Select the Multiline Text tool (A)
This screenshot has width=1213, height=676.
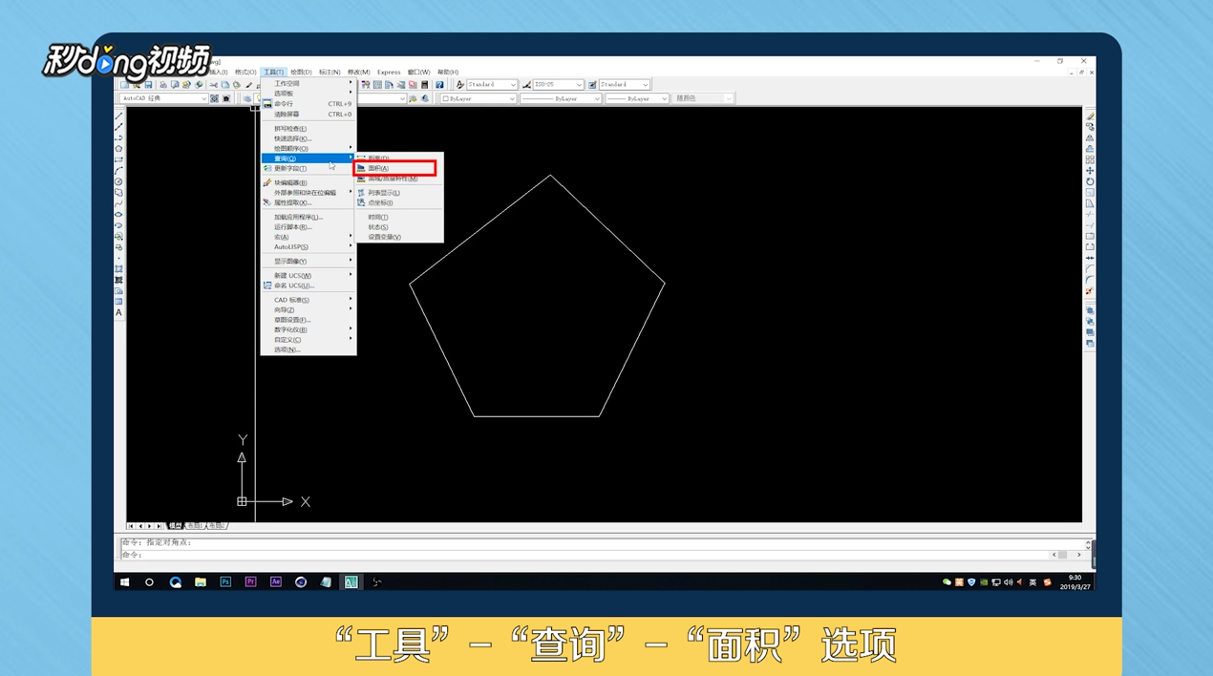(x=118, y=312)
